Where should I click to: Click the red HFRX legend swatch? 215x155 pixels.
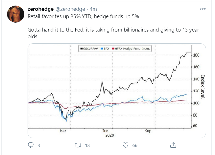coord(112,49)
